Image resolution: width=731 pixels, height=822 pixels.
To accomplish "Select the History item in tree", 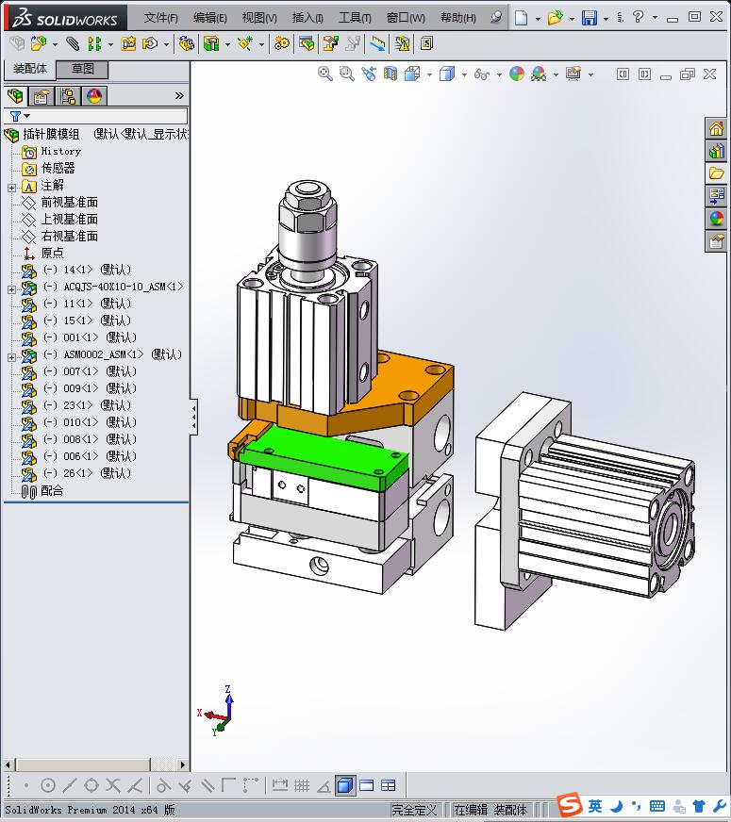I will coord(60,151).
